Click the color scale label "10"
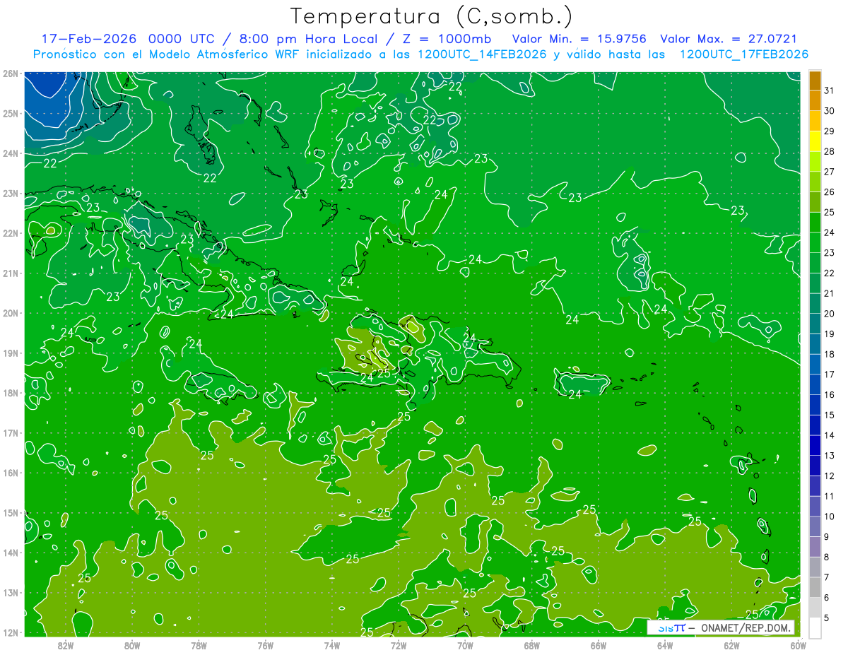This screenshot has width=848, height=655. [830, 517]
